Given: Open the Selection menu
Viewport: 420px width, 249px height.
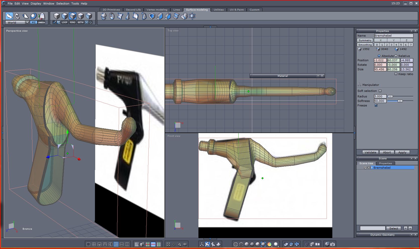Looking at the screenshot, I should click(63, 4).
